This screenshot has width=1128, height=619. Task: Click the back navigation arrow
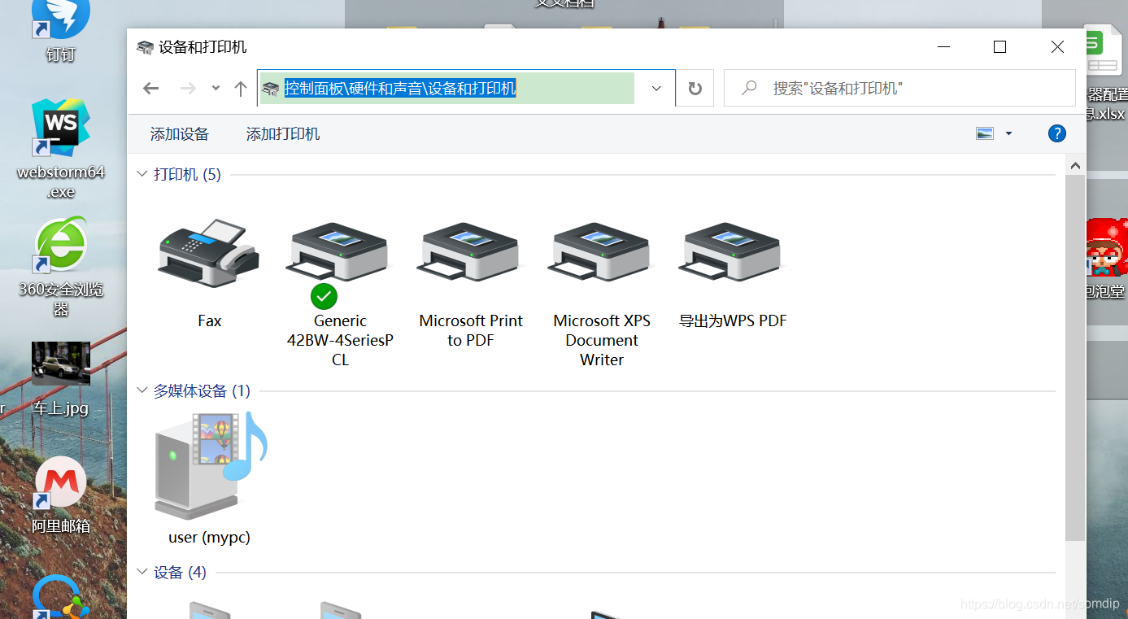pos(151,89)
